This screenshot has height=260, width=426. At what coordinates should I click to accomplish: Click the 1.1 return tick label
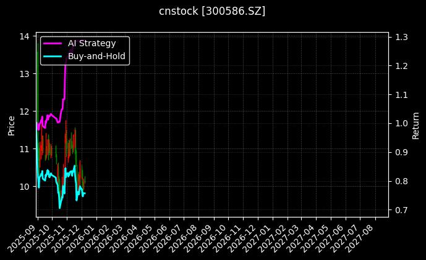(401, 95)
